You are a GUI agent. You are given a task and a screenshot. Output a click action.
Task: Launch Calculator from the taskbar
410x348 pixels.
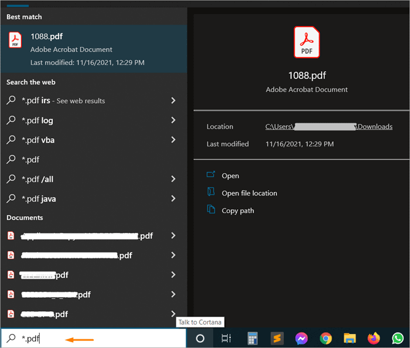pyautogui.click(x=252, y=338)
